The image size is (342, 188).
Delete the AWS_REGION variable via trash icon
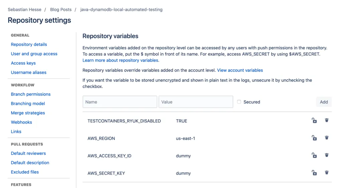pos(327,138)
